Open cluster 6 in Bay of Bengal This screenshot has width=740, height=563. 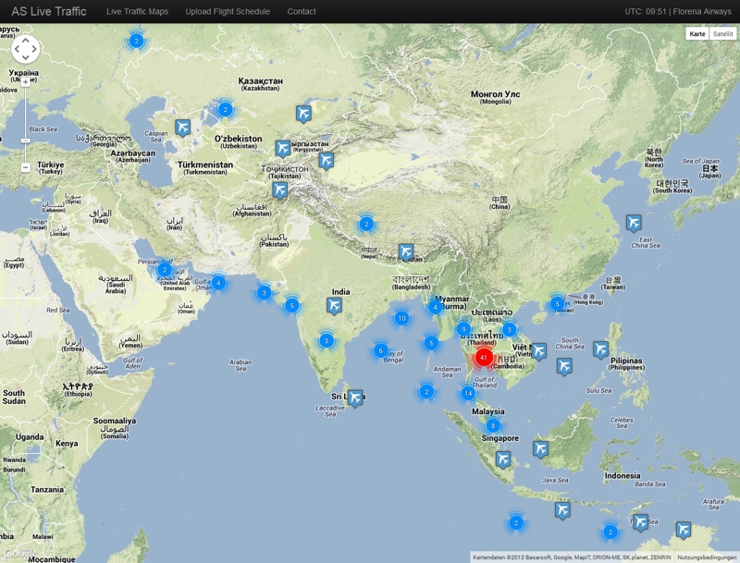[x=381, y=350]
